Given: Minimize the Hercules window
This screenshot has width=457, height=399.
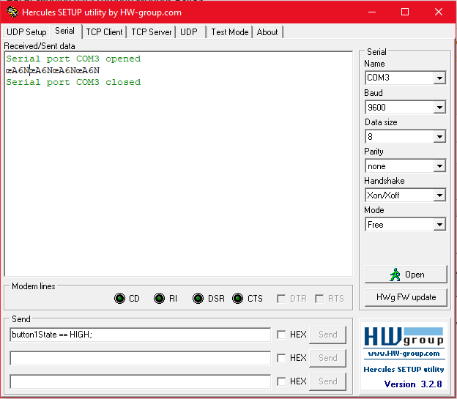Looking at the screenshot, I should pyautogui.click(x=372, y=12).
